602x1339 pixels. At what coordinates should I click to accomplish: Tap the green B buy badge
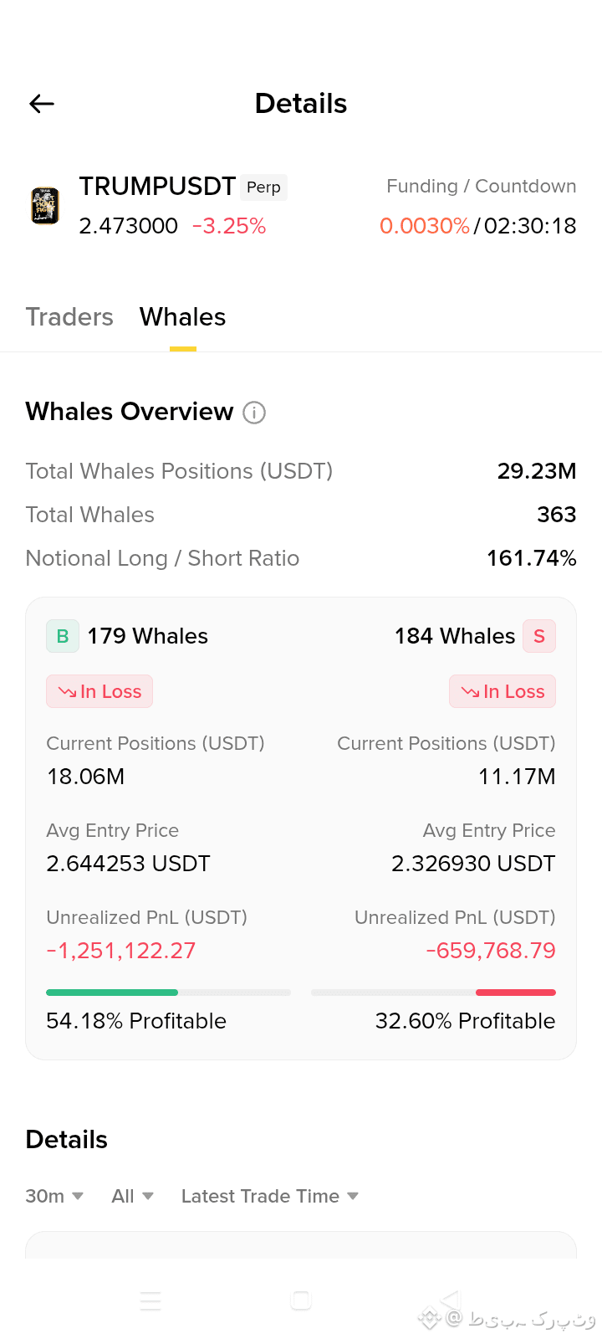[63, 636]
